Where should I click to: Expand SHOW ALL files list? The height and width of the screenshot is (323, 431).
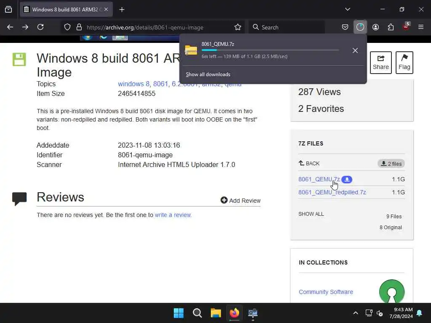tap(311, 214)
